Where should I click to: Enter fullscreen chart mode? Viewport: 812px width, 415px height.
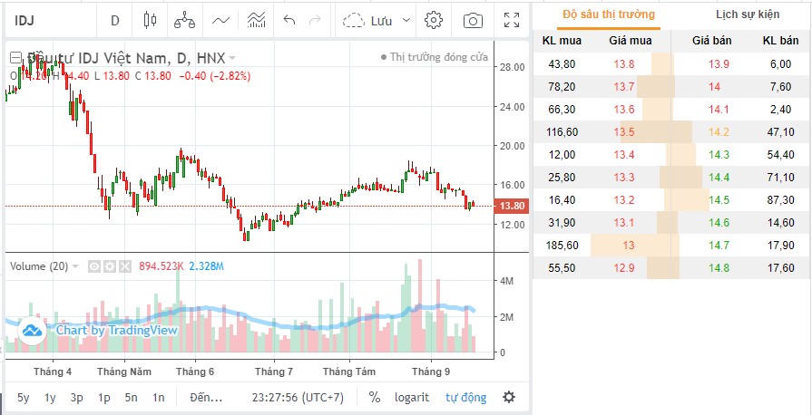tap(512, 20)
